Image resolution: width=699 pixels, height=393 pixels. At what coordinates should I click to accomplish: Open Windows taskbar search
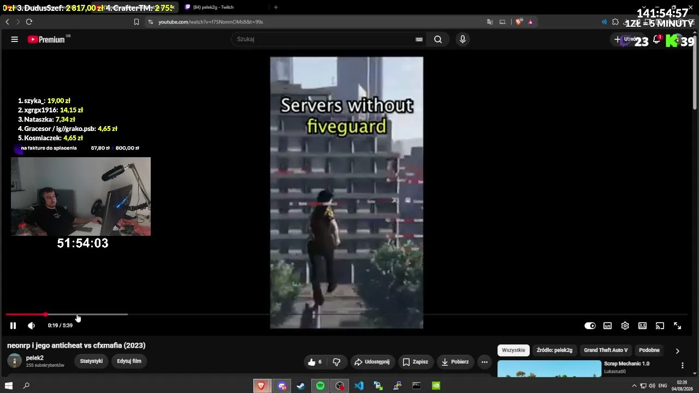[26, 386]
